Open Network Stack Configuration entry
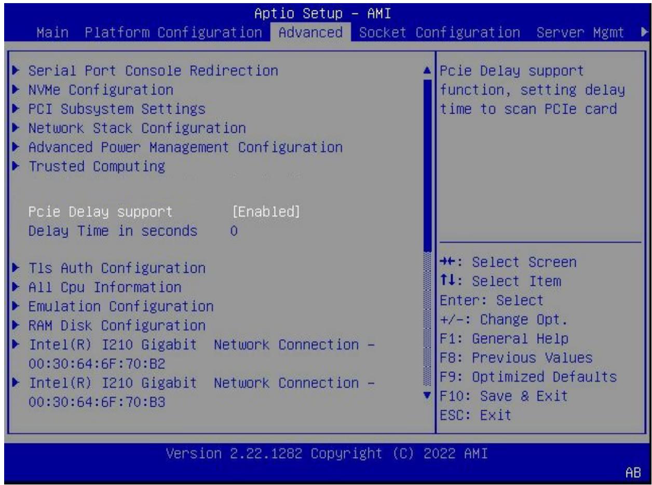 pyautogui.click(x=137, y=128)
